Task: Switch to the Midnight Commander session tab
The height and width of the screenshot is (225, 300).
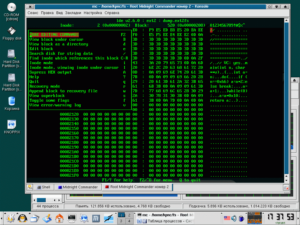Action: 78,187
